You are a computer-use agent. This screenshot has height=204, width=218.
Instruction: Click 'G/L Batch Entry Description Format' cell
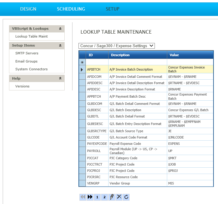[x=138, y=124]
